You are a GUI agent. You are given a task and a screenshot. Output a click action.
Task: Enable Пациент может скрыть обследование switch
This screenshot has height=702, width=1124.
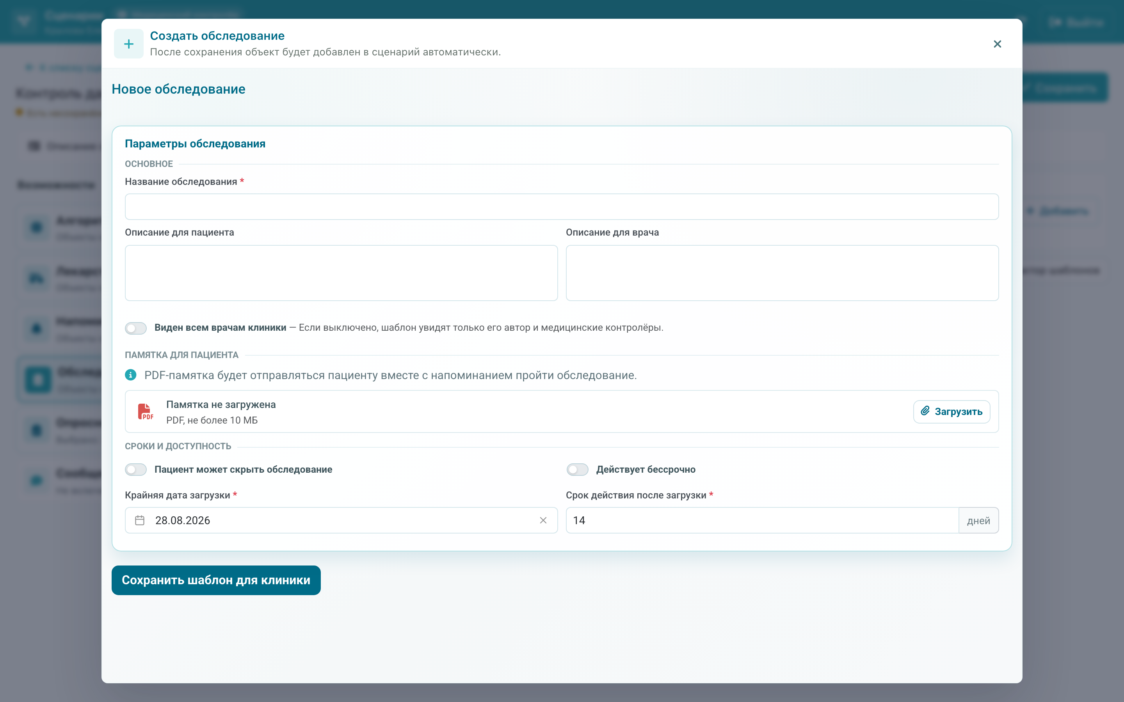pos(136,470)
